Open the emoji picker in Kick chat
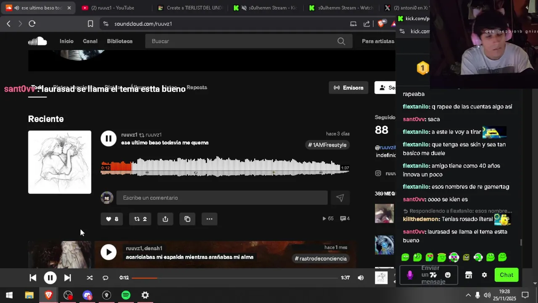This screenshot has height=303, width=538. pos(448,275)
